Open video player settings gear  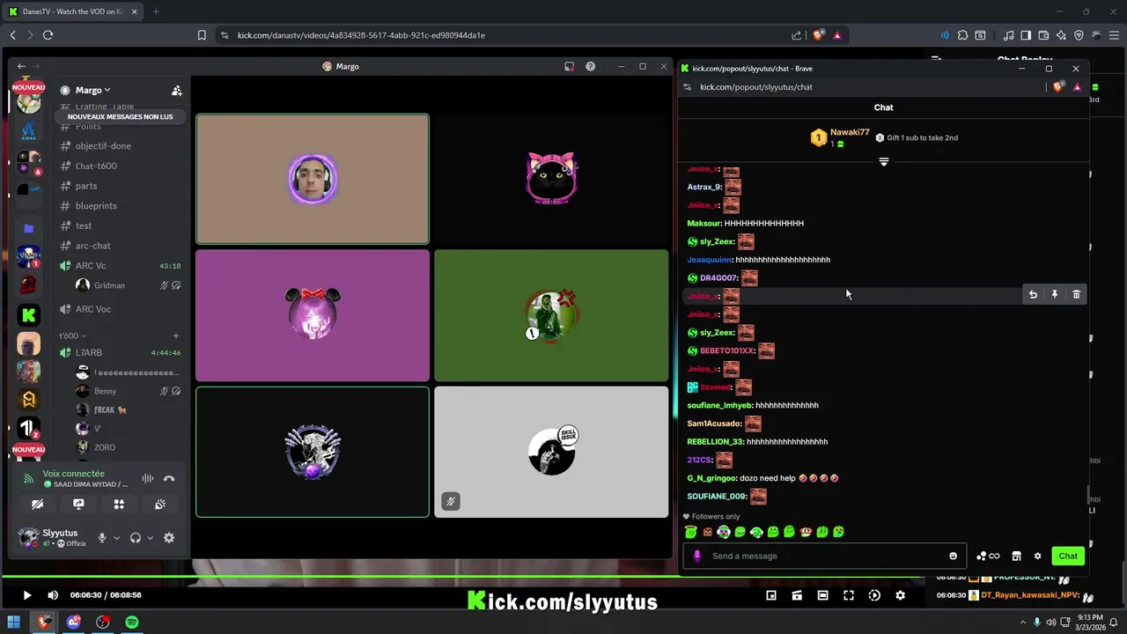coord(900,595)
